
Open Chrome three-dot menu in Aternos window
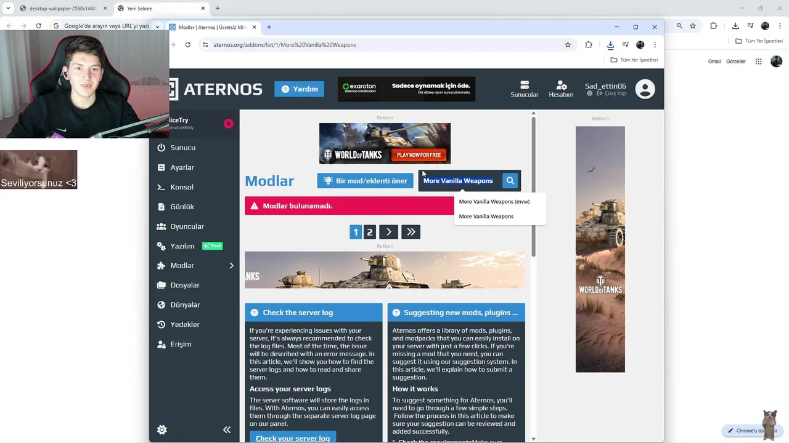(655, 45)
